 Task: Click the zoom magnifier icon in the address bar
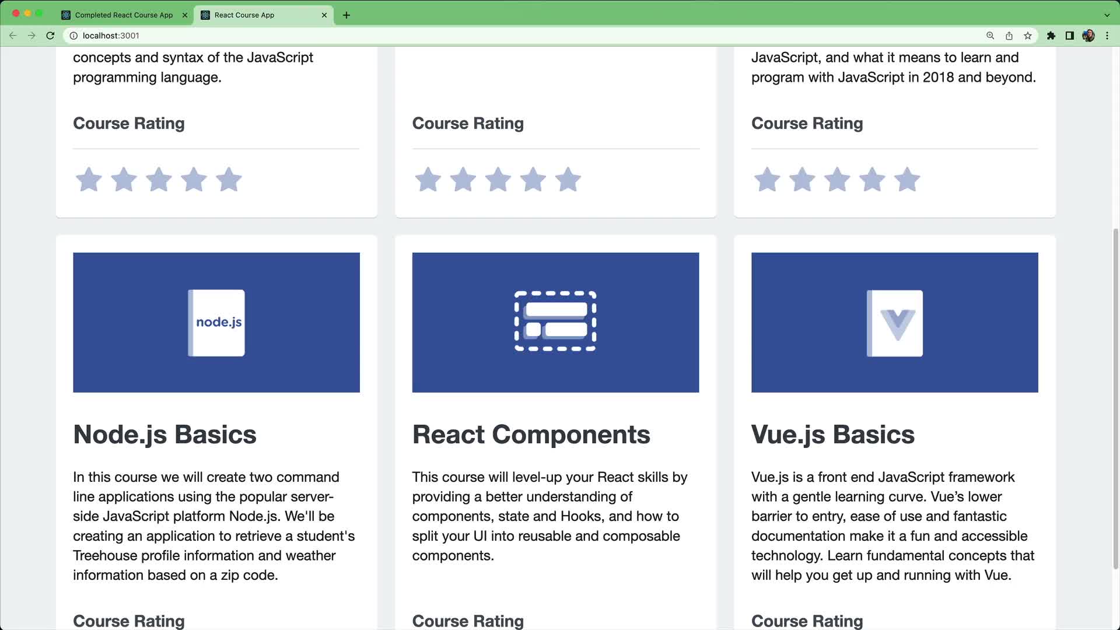tap(990, 36)
